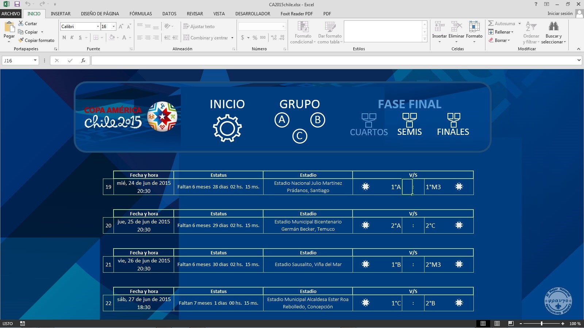Click the fill color bucket icon
584x328 pixels.
point(112,38)
